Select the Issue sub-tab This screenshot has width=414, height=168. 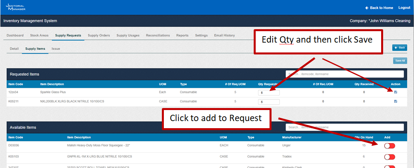[56, 49]
